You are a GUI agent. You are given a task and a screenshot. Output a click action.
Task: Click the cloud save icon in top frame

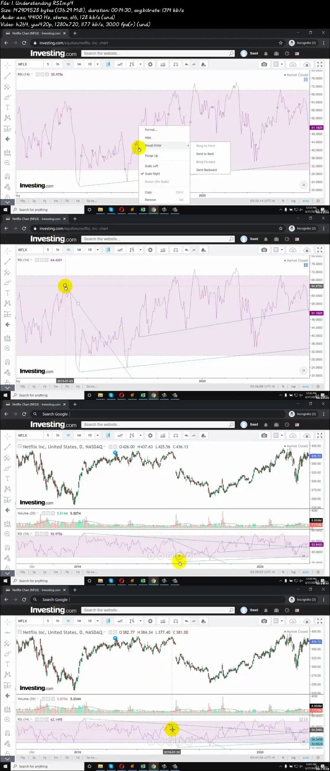point(293,64)
